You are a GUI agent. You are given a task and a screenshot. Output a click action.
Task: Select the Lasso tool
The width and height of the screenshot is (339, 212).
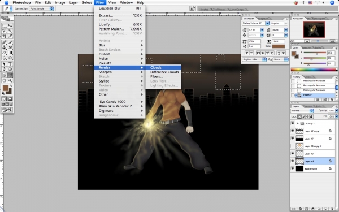(4, 31)
